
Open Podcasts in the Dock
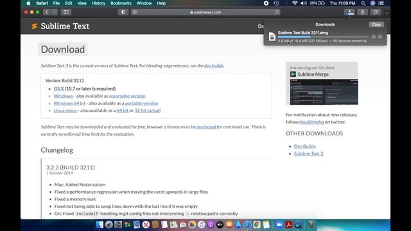point(211,225)
